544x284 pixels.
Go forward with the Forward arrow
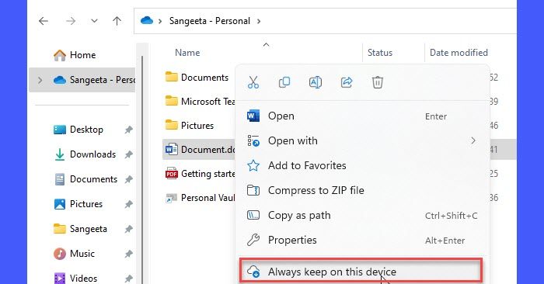71,21
